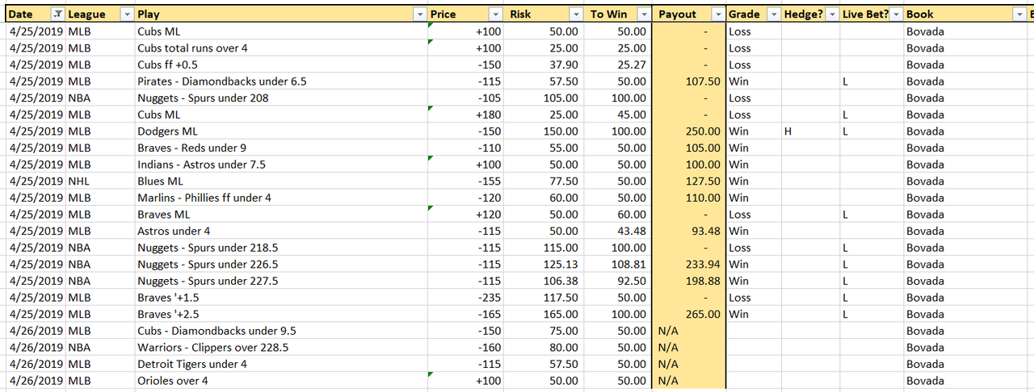The height and width of the screenshot is (392, 1034).
Task: Select the 37.90 risk cell
Action: coord(543,65)
